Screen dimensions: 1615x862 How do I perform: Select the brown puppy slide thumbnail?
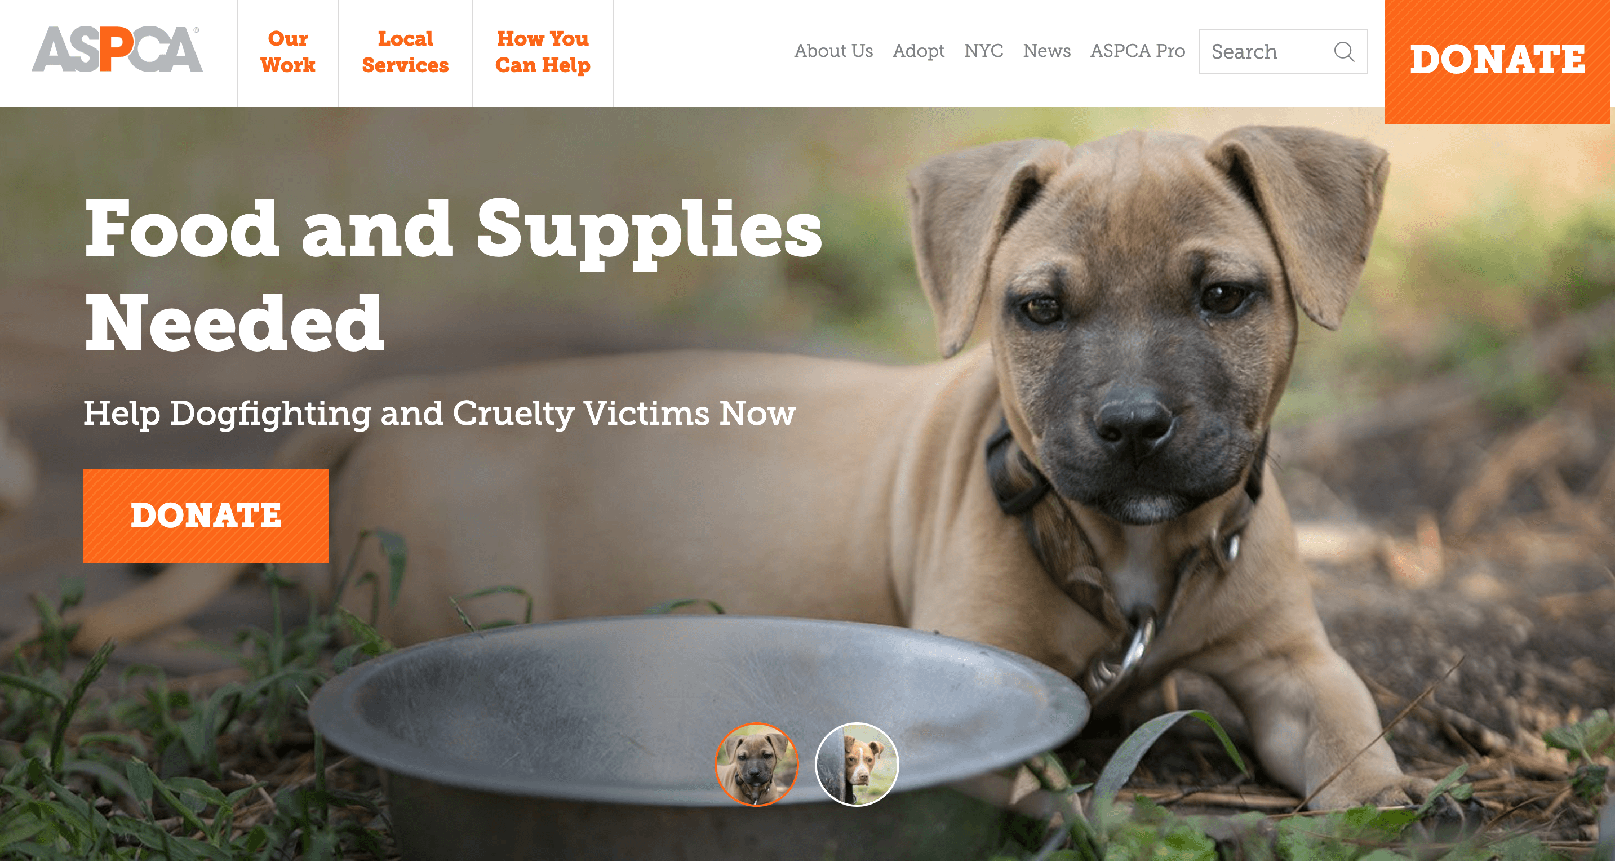click(x=757, y=765)
